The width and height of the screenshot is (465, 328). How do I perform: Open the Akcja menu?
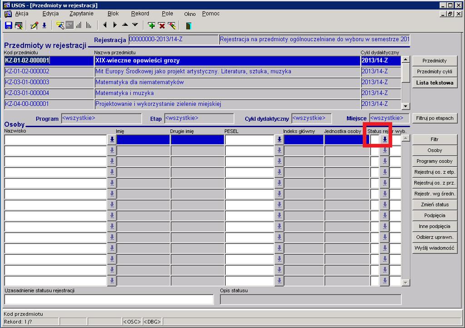[x=22, y=14]
